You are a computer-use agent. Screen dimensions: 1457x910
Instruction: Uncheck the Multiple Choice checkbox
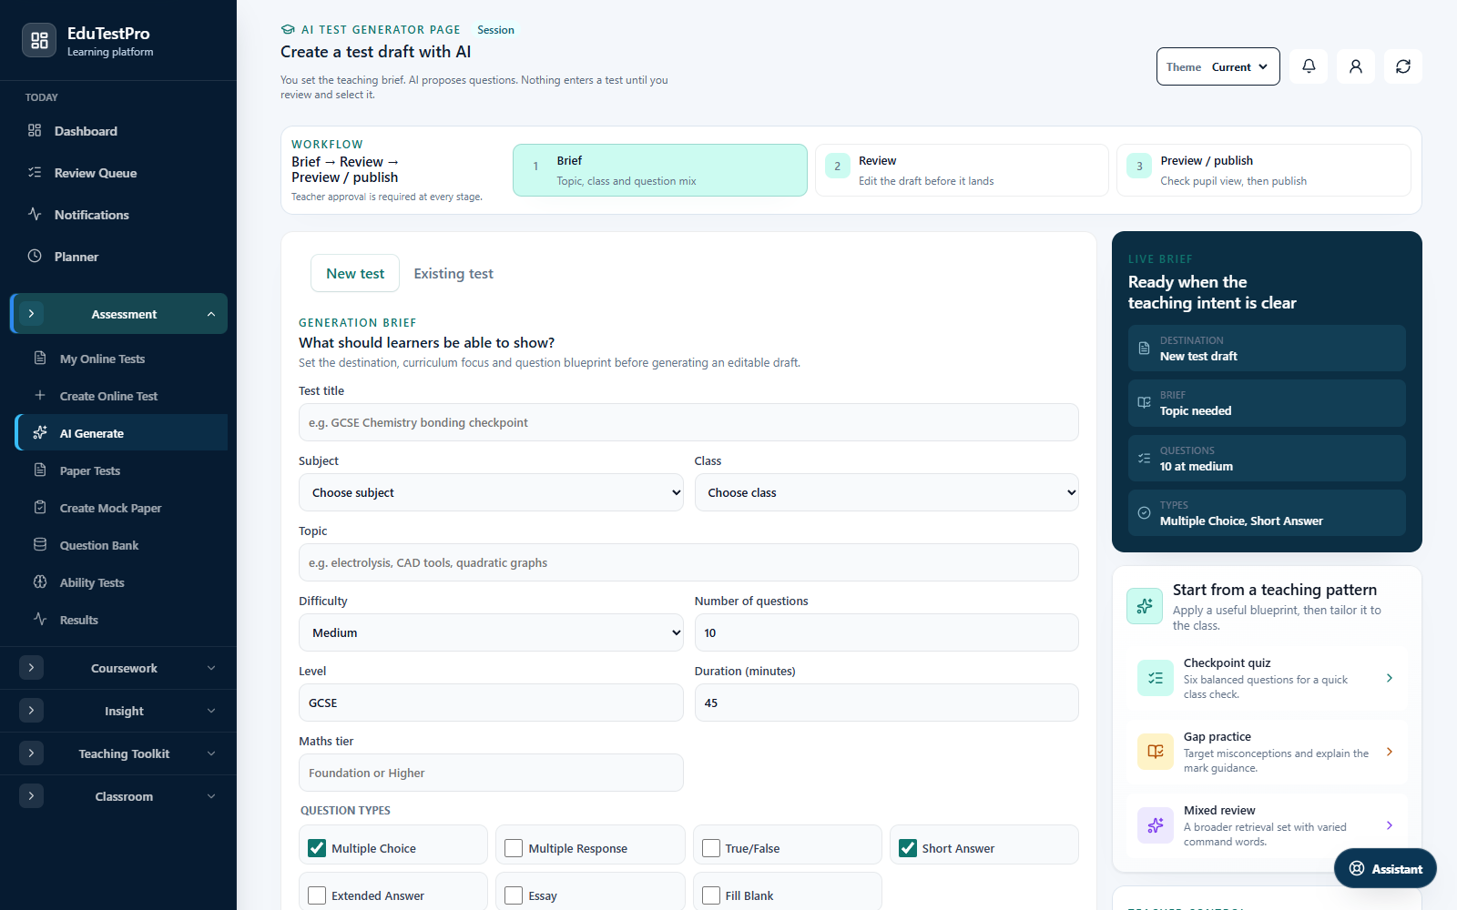[317, 848]
